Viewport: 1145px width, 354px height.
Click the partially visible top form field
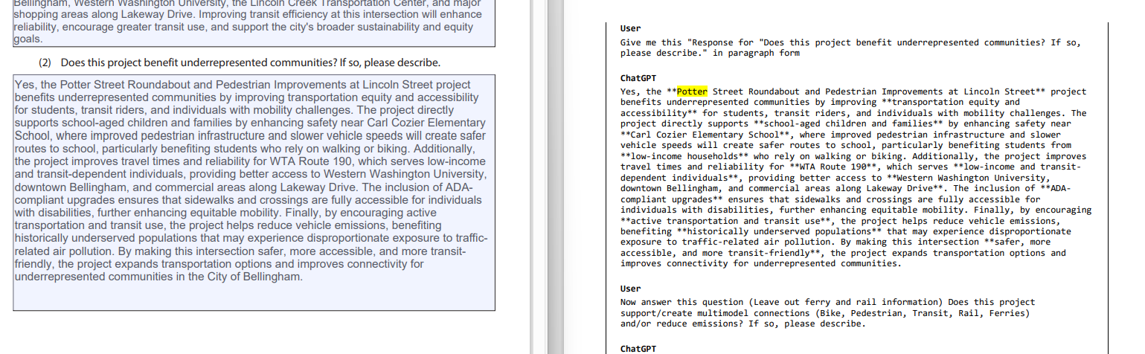tap(253, 22)
